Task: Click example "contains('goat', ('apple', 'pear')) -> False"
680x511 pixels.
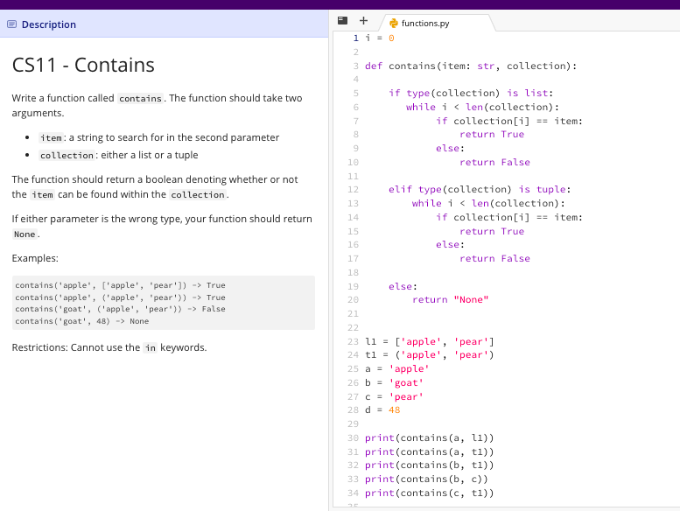Action: pyautogui.click(x=120, y=309)
